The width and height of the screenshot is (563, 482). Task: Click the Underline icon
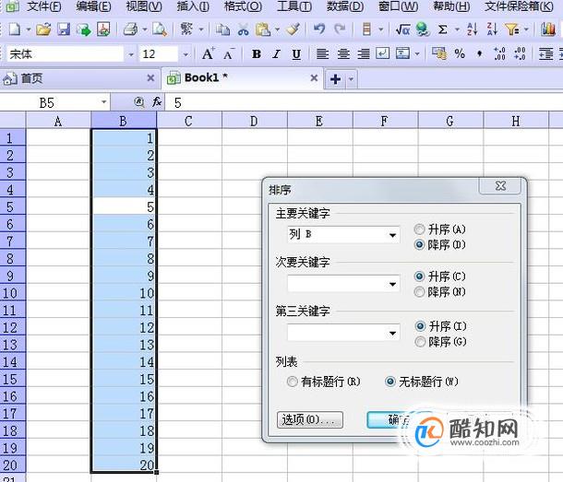click(x=296, y=54)
